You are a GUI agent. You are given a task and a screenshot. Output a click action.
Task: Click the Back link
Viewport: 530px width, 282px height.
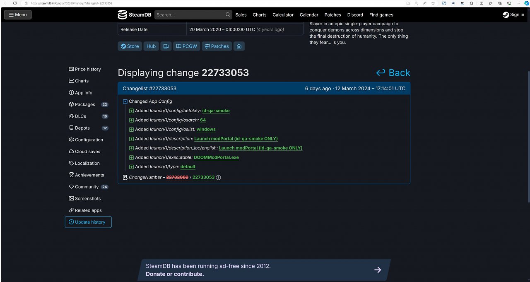click(x=393, y=73)
